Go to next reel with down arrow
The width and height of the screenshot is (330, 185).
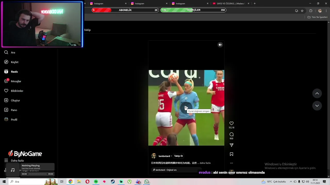point(317,106)
